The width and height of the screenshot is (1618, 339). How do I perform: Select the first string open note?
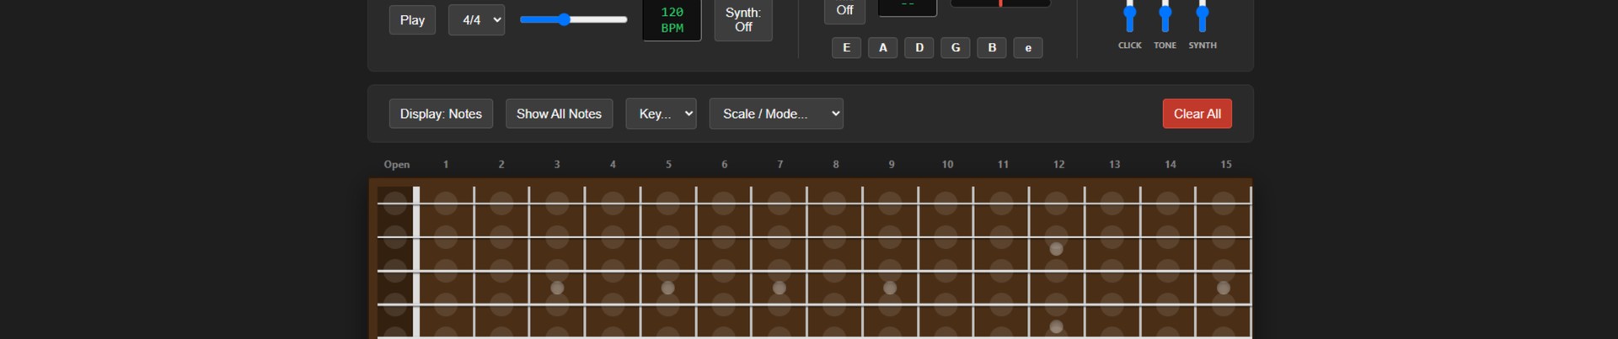click(395, 203)
